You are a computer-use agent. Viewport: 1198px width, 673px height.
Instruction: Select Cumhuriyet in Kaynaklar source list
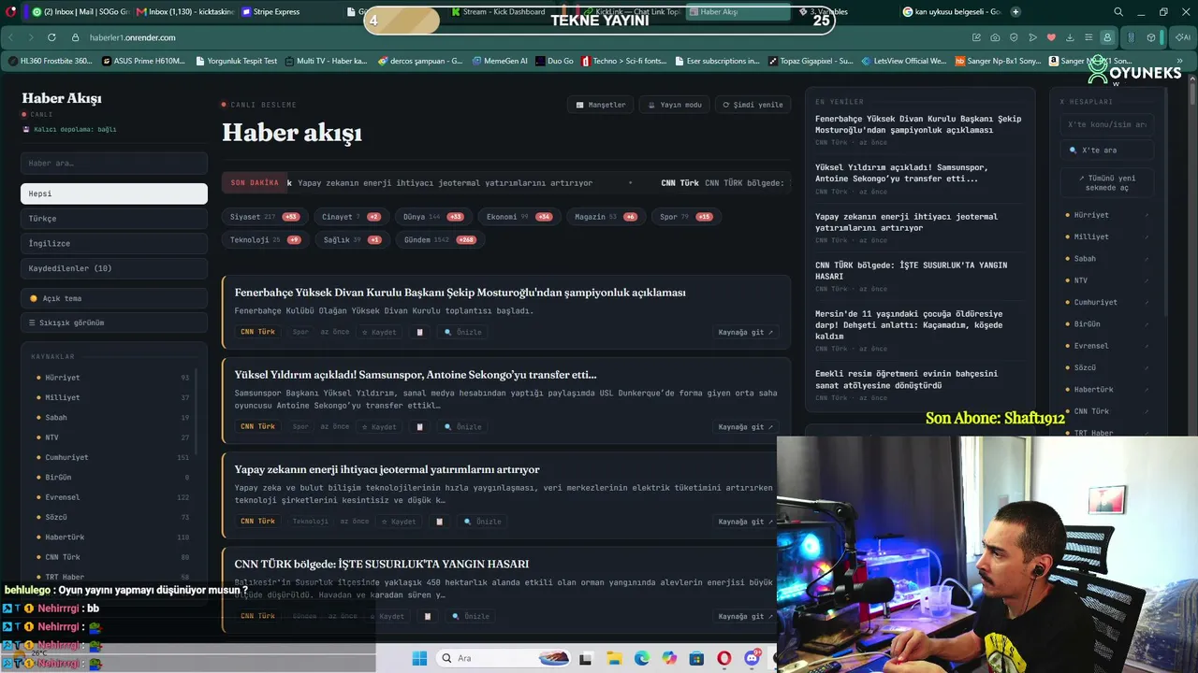[x=112, y=458]
